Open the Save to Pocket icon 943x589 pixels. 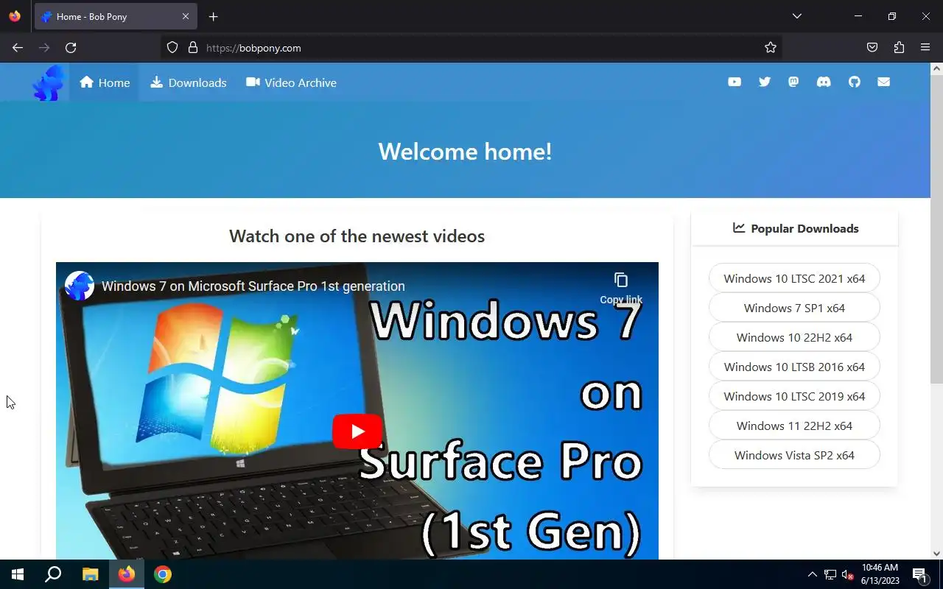[x=872, y=48]
